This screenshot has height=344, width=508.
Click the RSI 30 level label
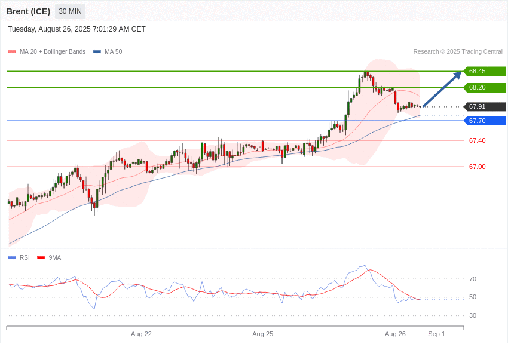click(x=473, y=315)
